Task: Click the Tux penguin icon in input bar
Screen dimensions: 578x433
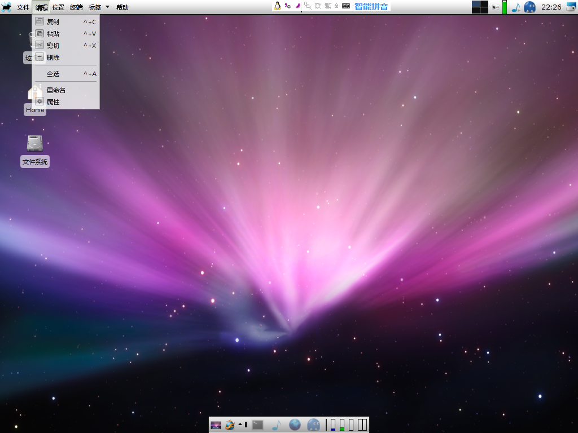Action: point(277,6)
